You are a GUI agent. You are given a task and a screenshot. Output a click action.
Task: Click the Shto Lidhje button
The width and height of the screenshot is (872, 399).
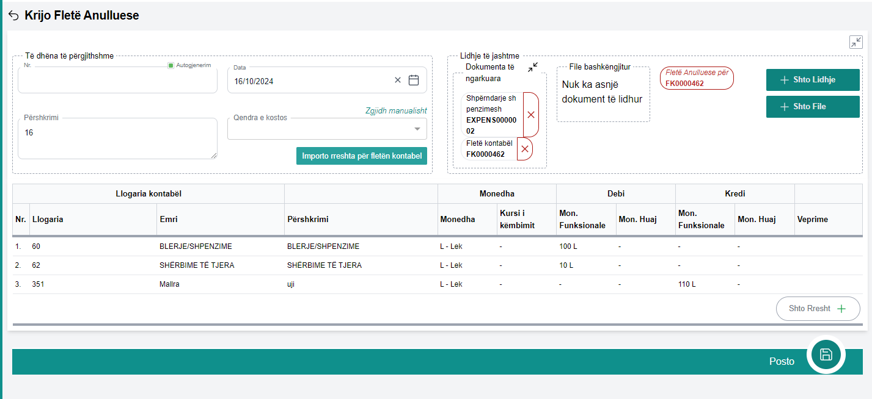coord(812,80)
